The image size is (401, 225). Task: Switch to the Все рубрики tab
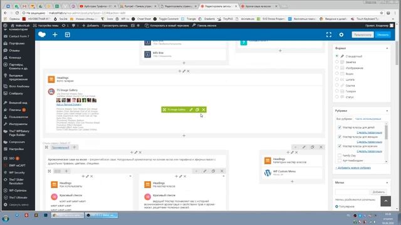(x=344, y=119)
